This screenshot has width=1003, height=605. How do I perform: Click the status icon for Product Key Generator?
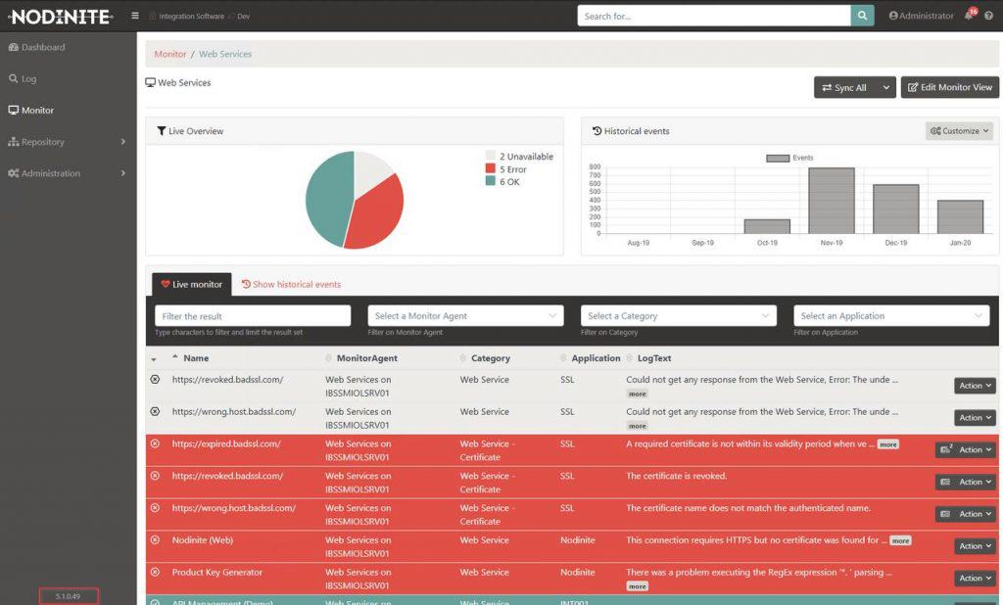pos(155,572)
